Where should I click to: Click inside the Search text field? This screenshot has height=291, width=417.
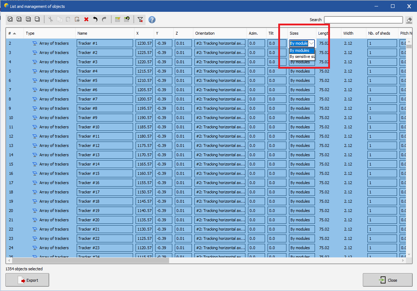pyautogui.click(x=363, y=20)
